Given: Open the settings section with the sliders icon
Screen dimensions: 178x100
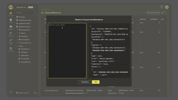Looking at the screenshot, I should coord(11,48).
